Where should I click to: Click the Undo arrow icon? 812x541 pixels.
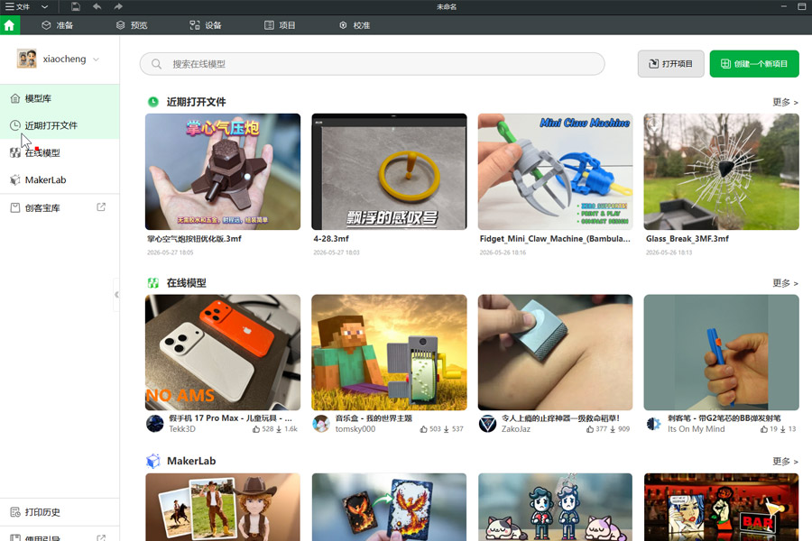coord(97,6)
